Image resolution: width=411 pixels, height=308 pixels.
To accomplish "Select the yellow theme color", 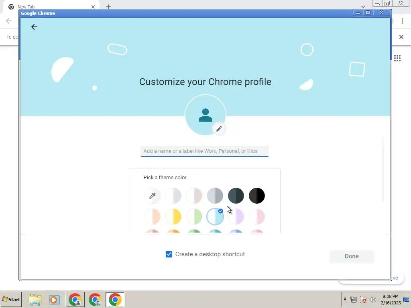I will click(173, 217).
